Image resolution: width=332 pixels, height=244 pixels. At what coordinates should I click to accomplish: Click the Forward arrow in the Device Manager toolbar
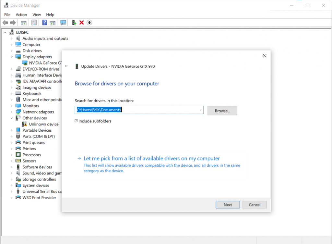(x=13, y=23)
